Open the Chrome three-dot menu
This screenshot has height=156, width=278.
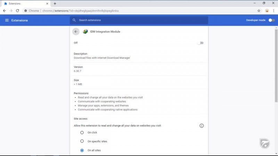[273, 11]
